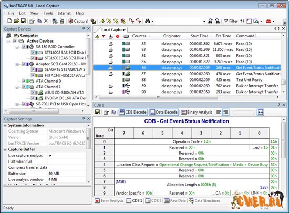Open the Help menu
289x213 pixels.
(80, 13)
